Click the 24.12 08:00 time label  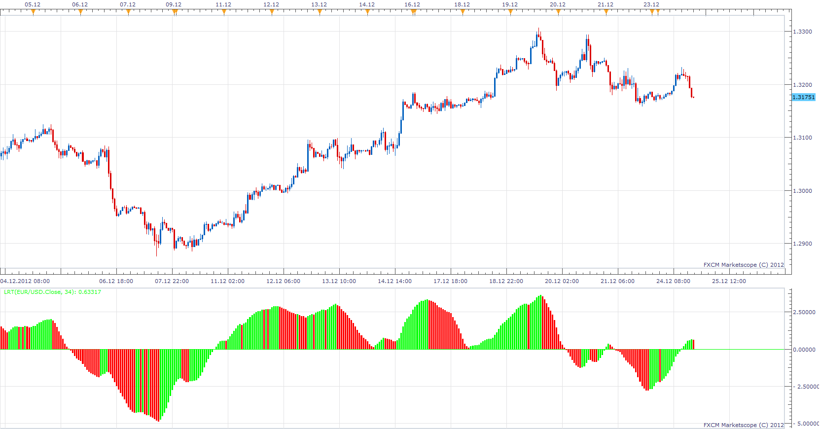pos(673,281)
